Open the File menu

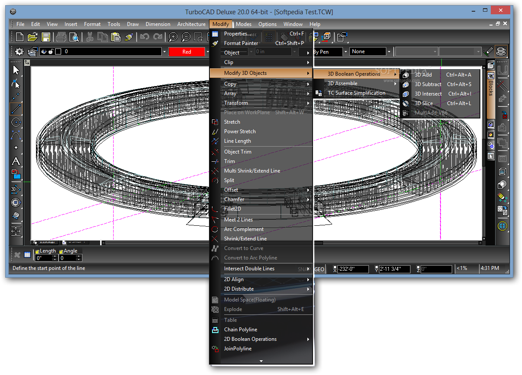20,24
